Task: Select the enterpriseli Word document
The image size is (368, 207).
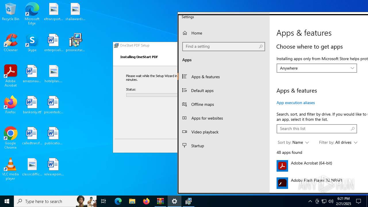Action: [53, 43]
